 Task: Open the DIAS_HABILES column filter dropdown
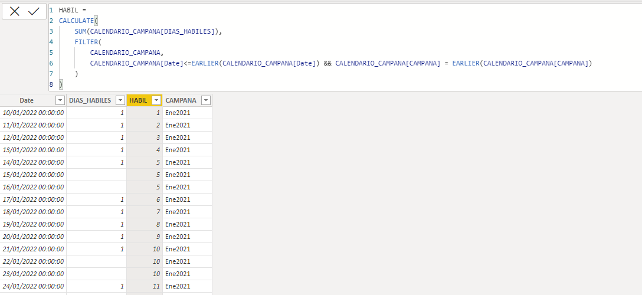[x=120, y=100]
